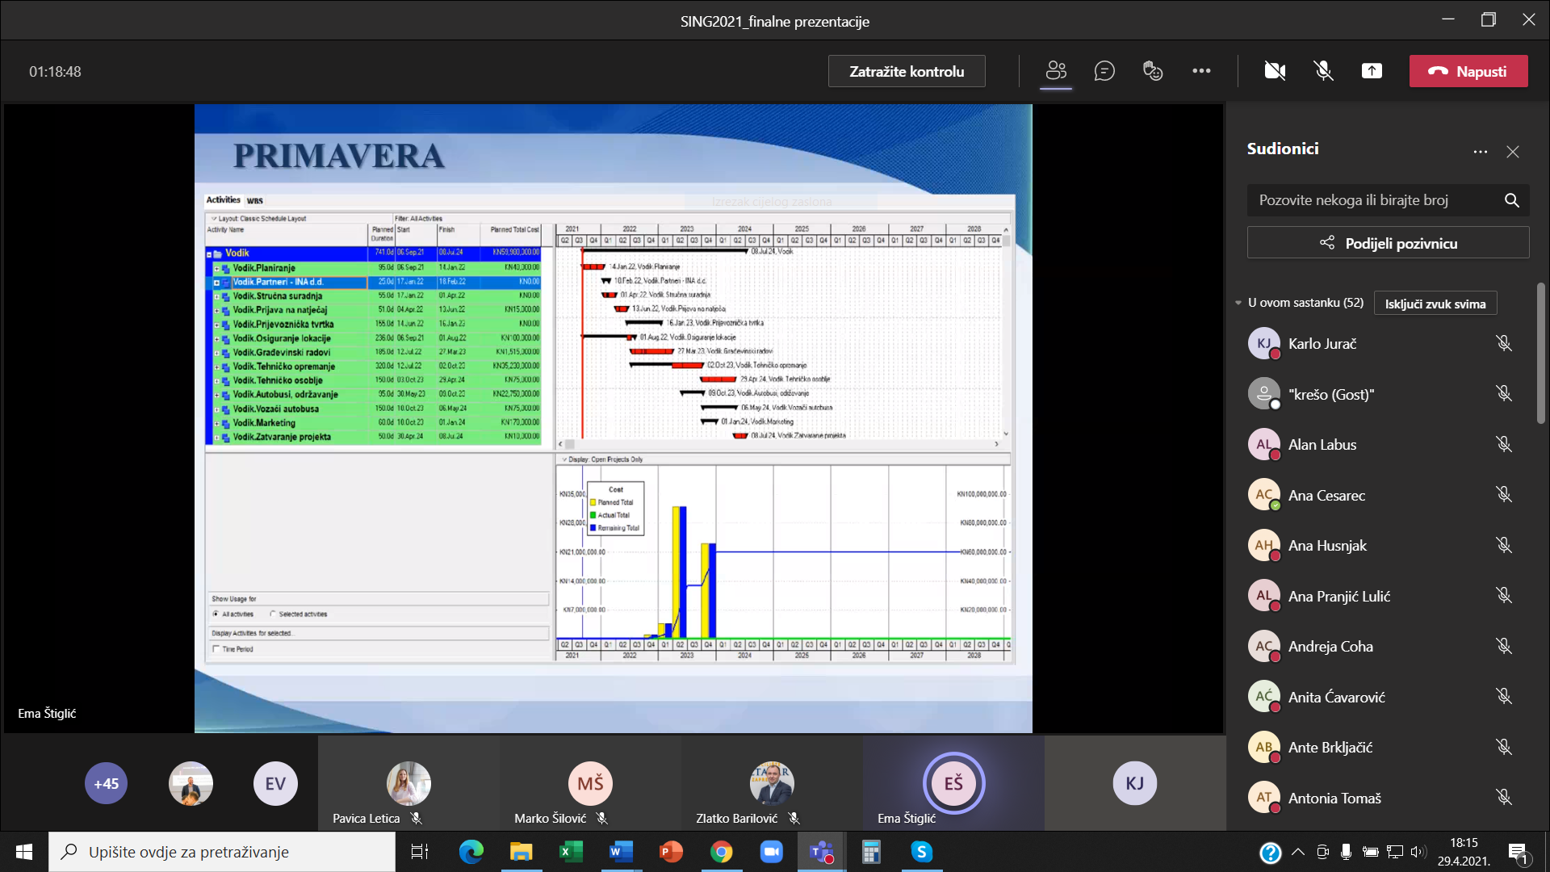
Task: Mute icon beside Anita Ćavarović
Action: click(x=1503, y=697)
